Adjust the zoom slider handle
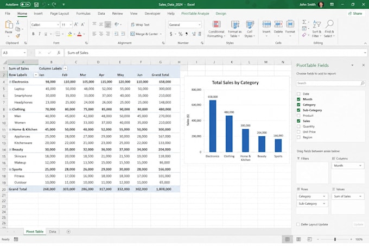This screenshot has height=246, width=369. coord(335,239)
